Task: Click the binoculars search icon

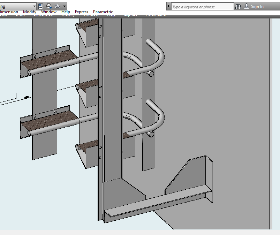Action: point(238,7)
